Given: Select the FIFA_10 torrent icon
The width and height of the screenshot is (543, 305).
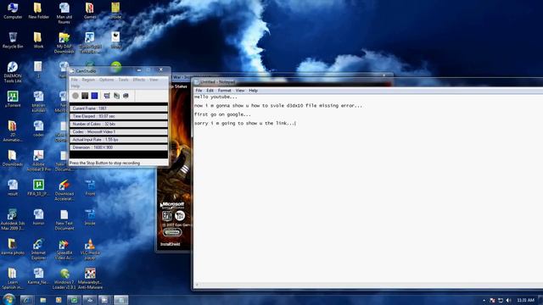Looking at the screenshot, I should pyautogui.click(x=38, y=188).
